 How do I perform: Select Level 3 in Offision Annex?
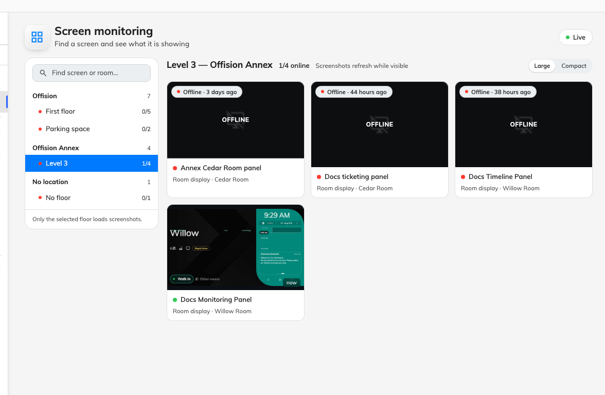tap(92, 163)
